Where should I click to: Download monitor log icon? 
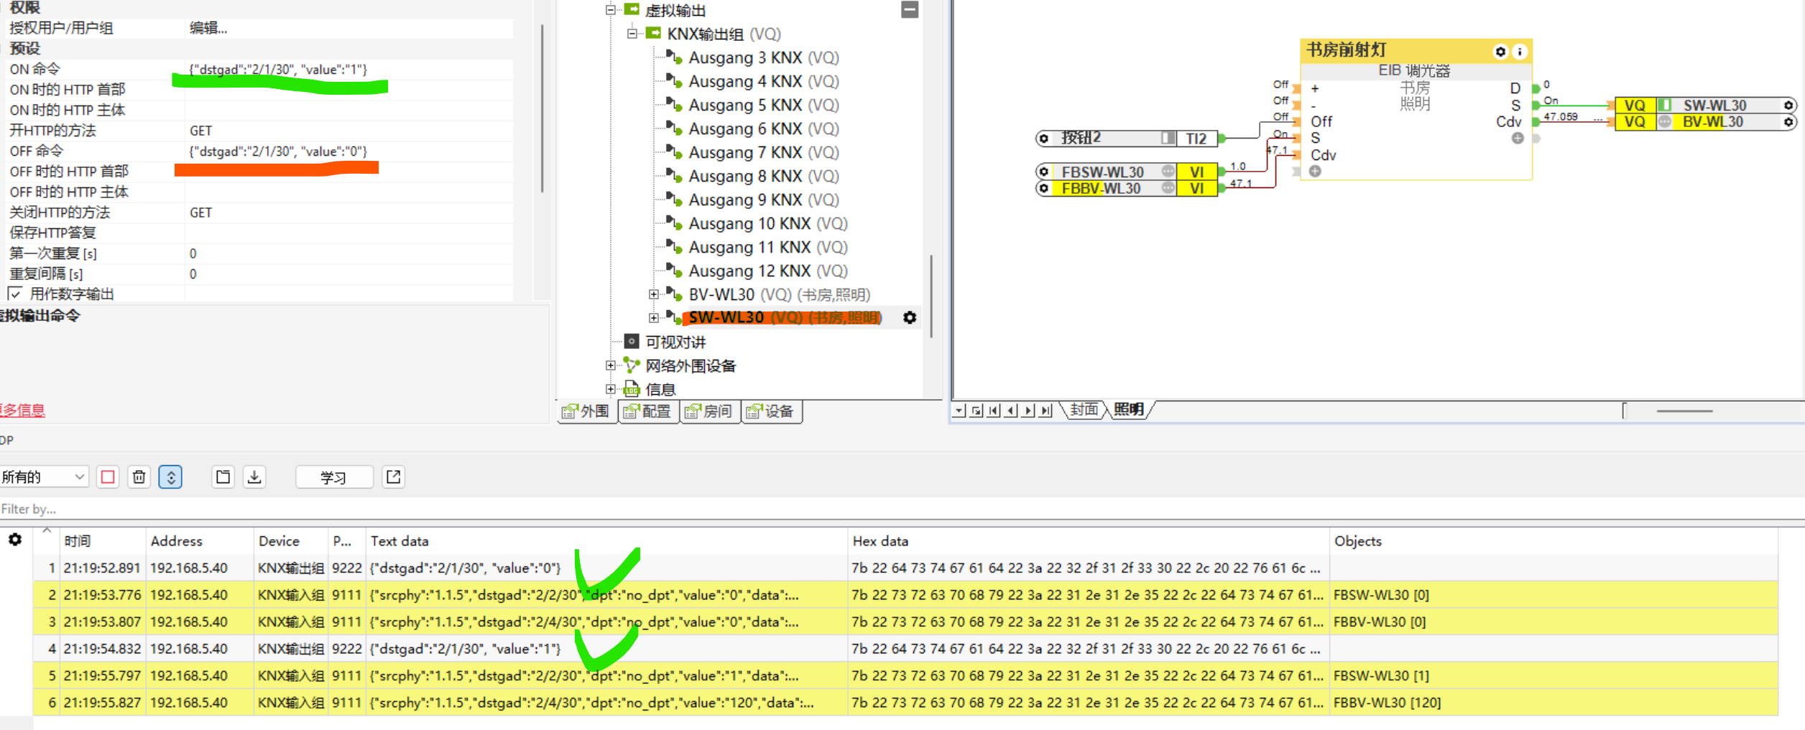[x=254, y=477]
